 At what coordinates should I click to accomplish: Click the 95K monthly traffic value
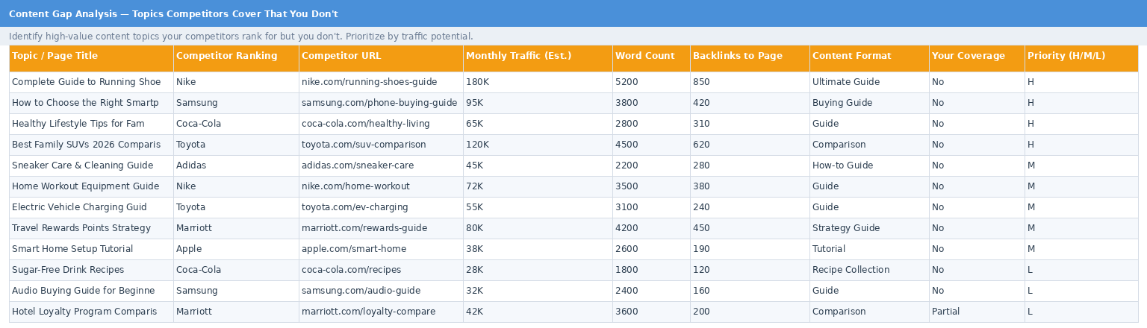tap(538, 103)
